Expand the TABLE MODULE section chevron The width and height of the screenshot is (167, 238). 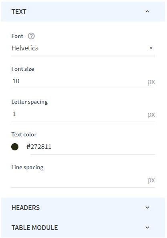(147, 228)
